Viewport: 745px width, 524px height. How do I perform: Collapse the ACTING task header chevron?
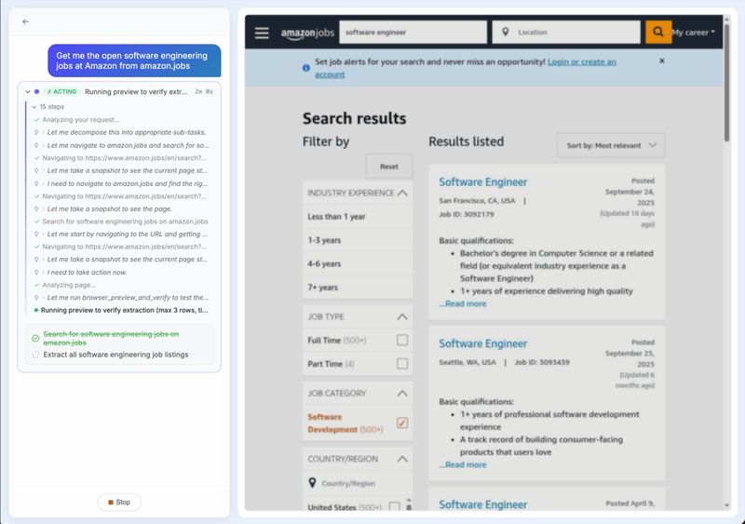pos(28,92)
